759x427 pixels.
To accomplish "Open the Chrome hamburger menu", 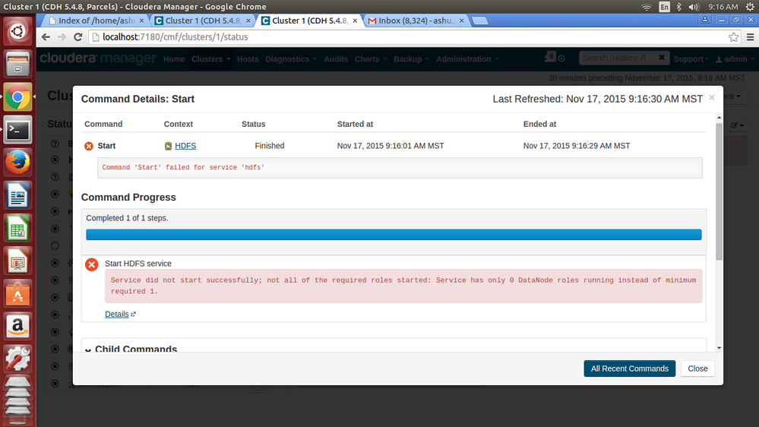I will pos(751,37).
